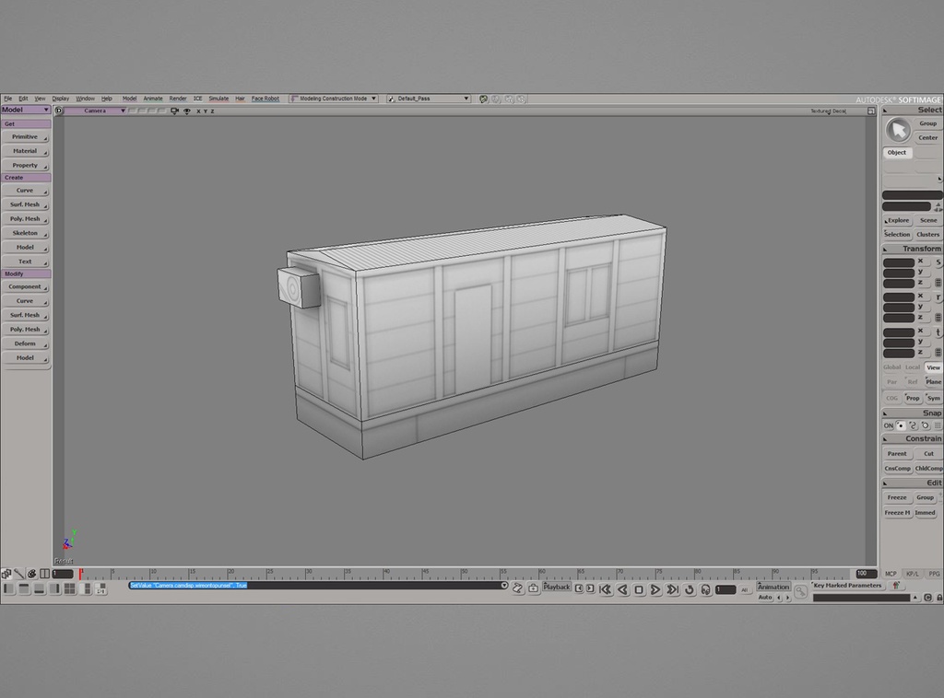Enable Auto keying below the Animation button
This screenshot has height=698, width=944.
coord(765,597)
